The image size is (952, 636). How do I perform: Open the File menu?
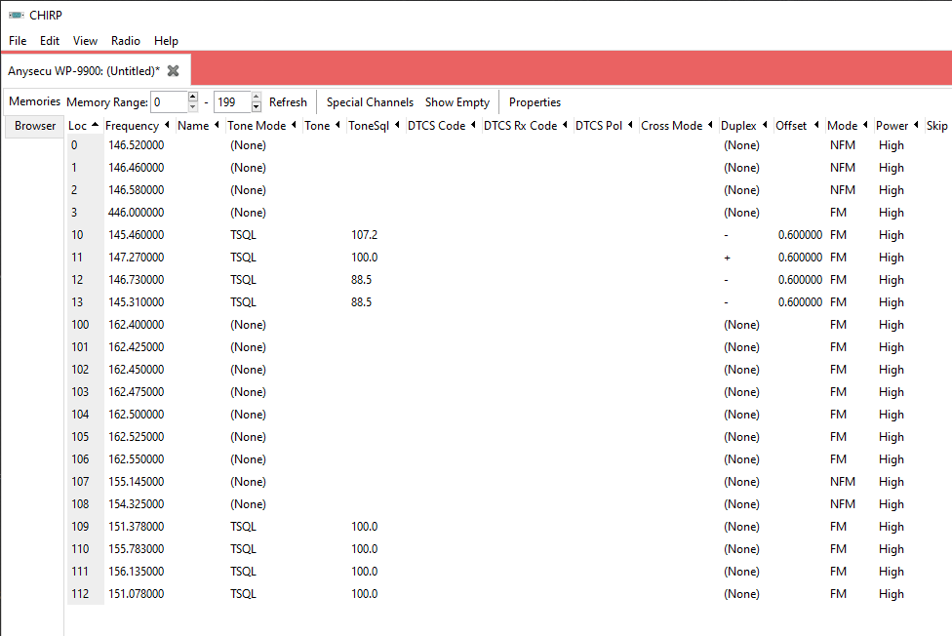tap(18, 41)
